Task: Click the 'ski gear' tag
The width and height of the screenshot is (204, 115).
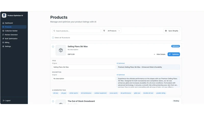Action: (x=64, y=93)
